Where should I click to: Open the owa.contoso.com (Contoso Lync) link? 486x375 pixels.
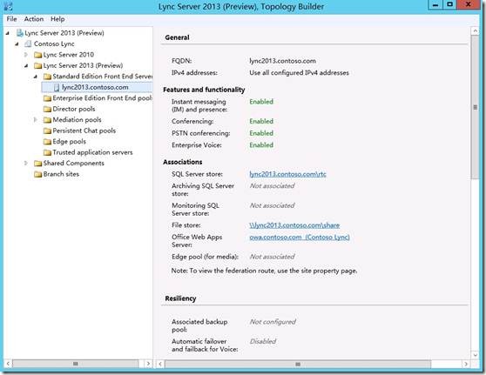click(x=300, y=238)
